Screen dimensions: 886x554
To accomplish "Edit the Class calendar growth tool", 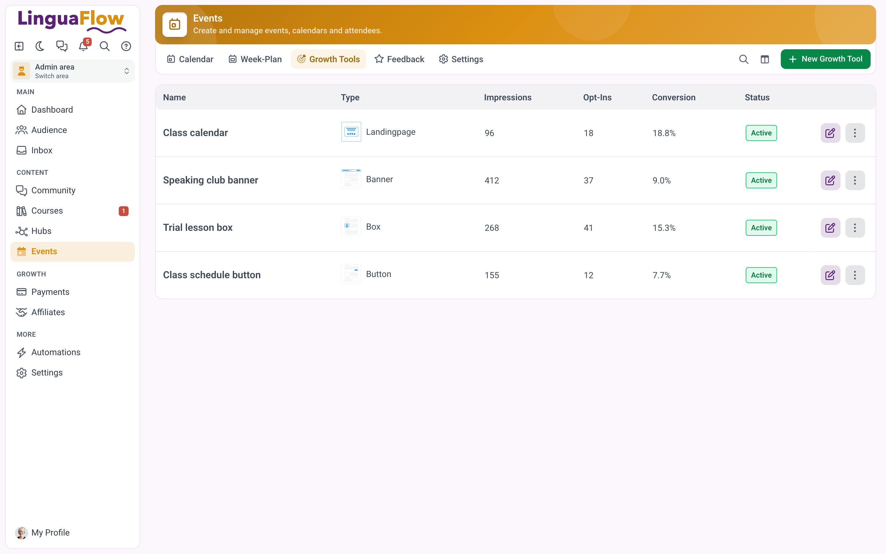I will (830, 133).
